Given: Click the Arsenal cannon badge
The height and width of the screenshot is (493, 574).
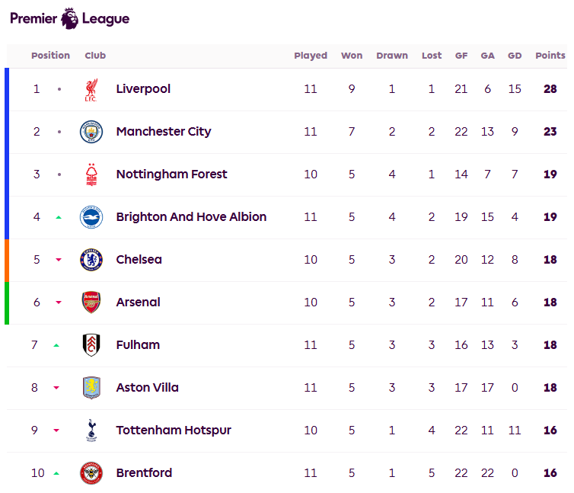Looking at the screenshot, I should (x=91, y=303).
